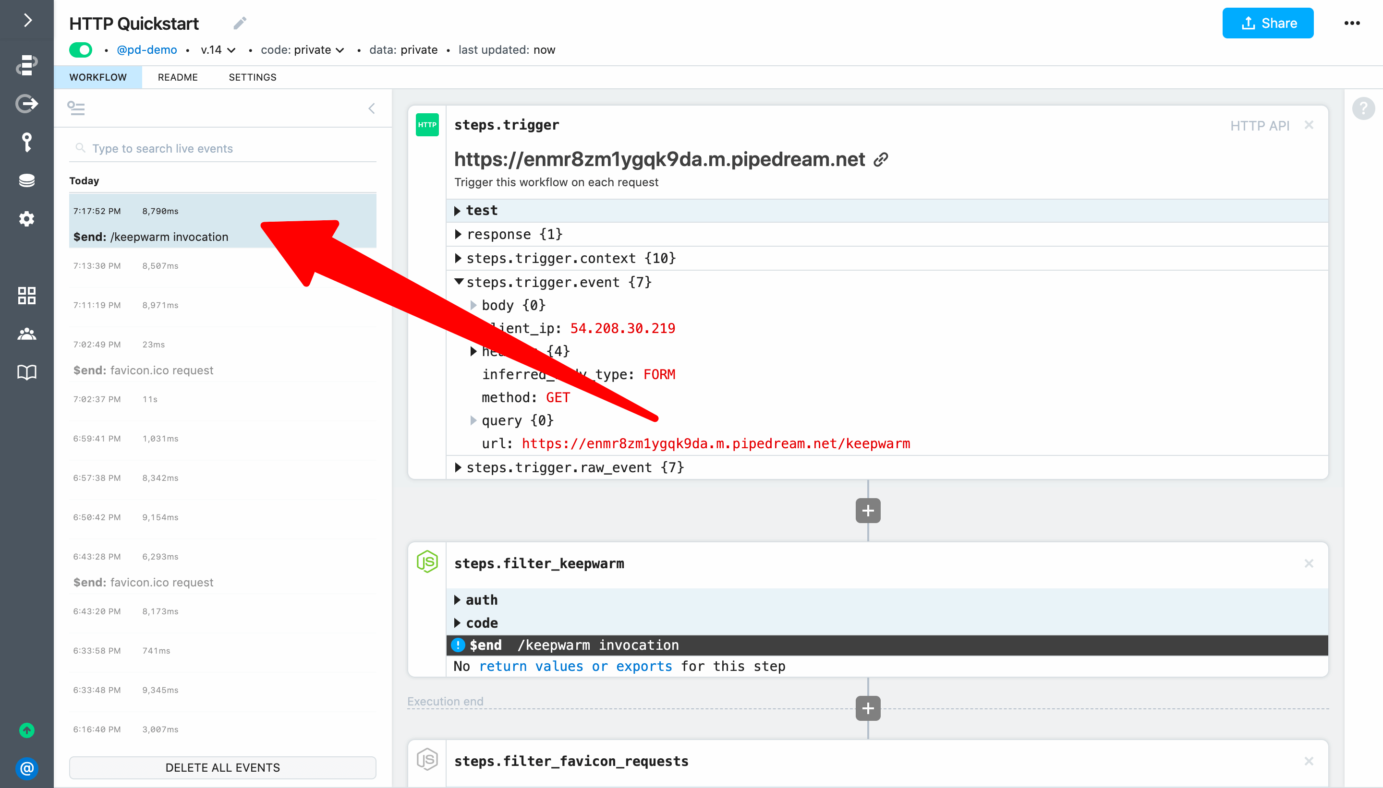
Task: Click the settings gear in sidebar
Action: 26,219
